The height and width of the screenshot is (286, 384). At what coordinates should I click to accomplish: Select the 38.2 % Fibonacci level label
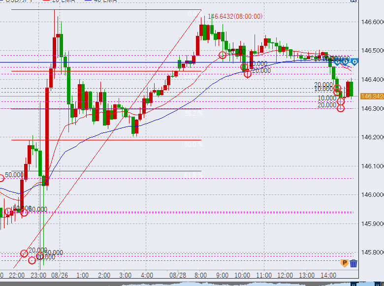tap(192, 113)
